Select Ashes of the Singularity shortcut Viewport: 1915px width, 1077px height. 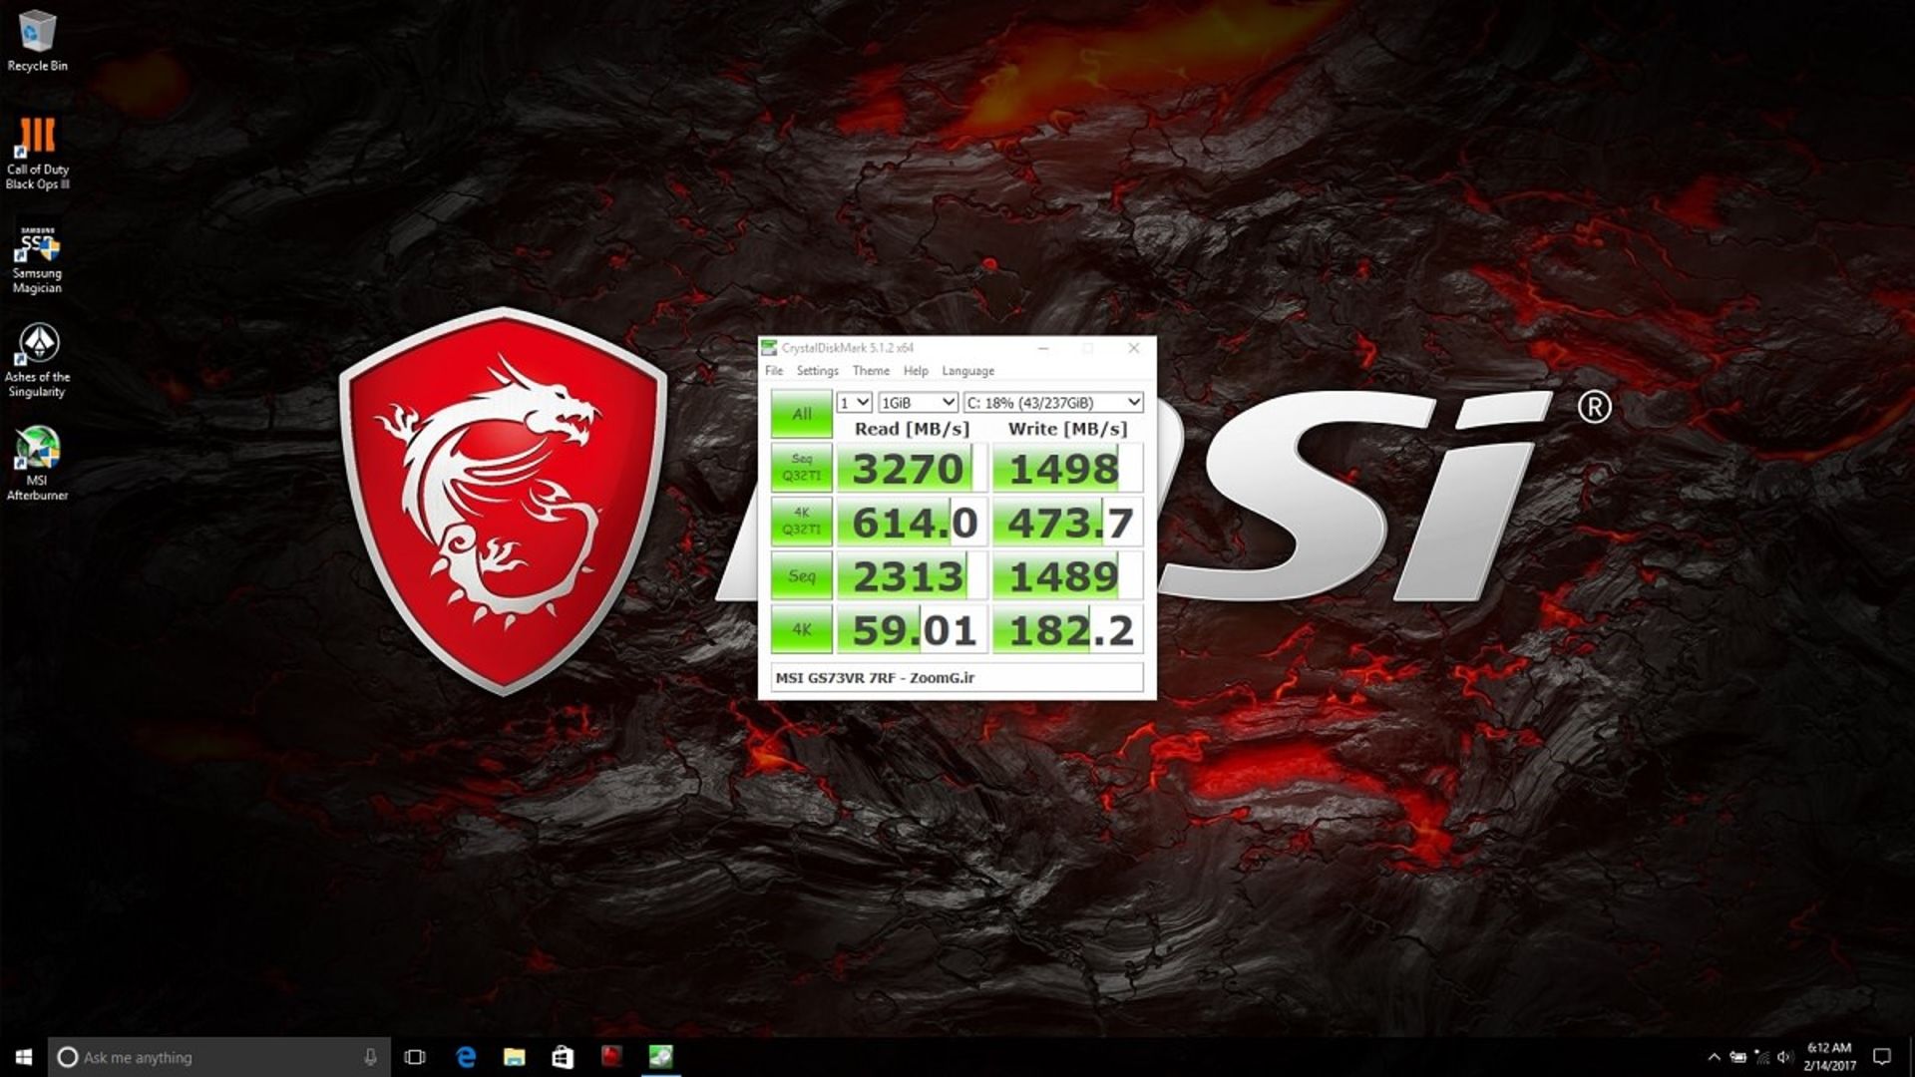pyautogui.click(x=37, y=361)
